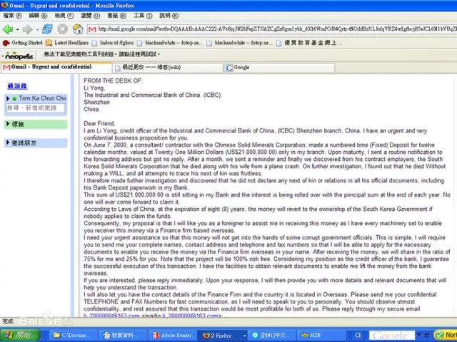Open the 說明 (Help) menu
This screenshot has height=342, width=457.
(169, 16)
